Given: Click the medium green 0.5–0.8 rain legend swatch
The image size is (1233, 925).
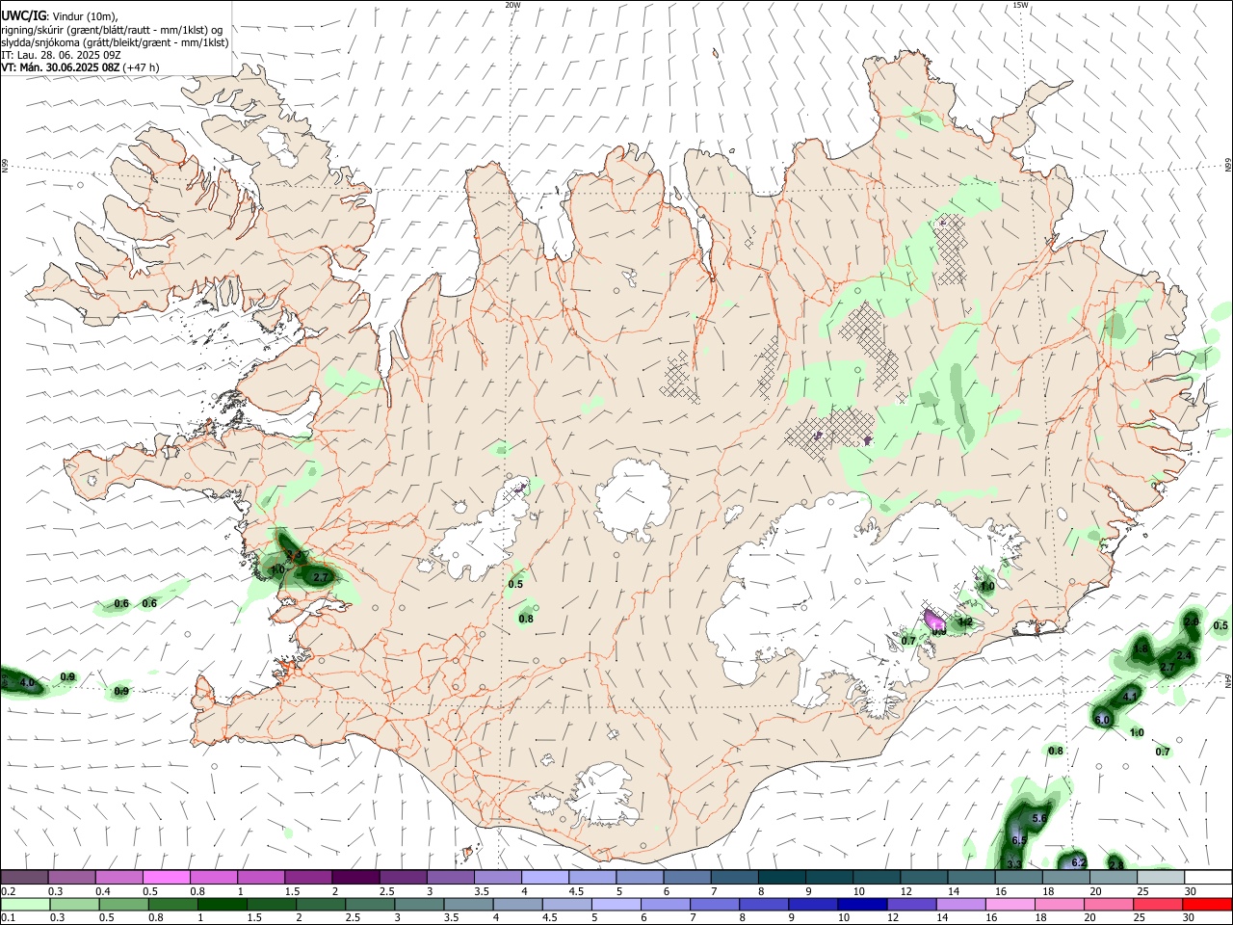Looking at the screenshot, I should pos(123,904).
